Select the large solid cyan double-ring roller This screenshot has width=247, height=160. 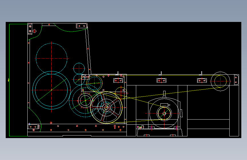coord(52,90)
